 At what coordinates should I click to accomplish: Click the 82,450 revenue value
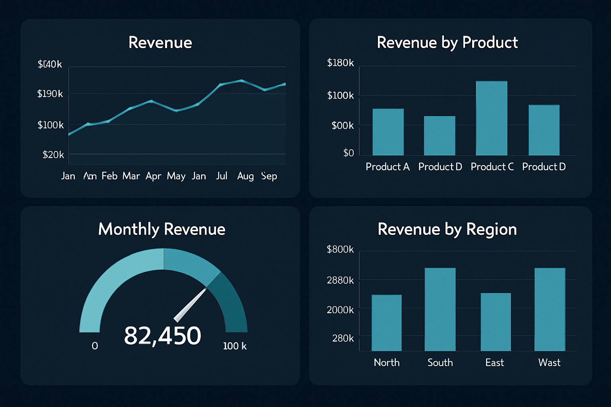click(162, 335)
